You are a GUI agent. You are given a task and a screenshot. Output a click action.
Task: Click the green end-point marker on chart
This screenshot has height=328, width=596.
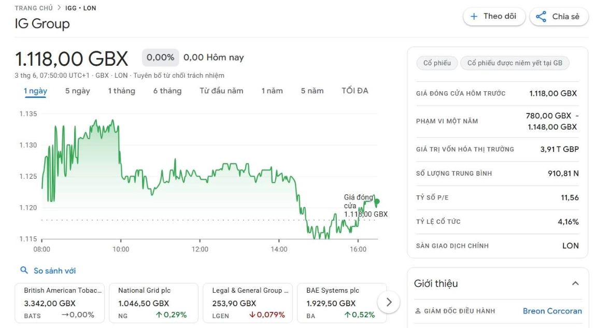pos(377,202)
